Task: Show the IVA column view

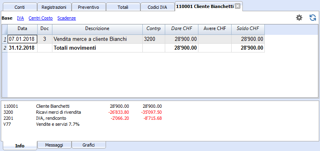Action: (20, 18)
